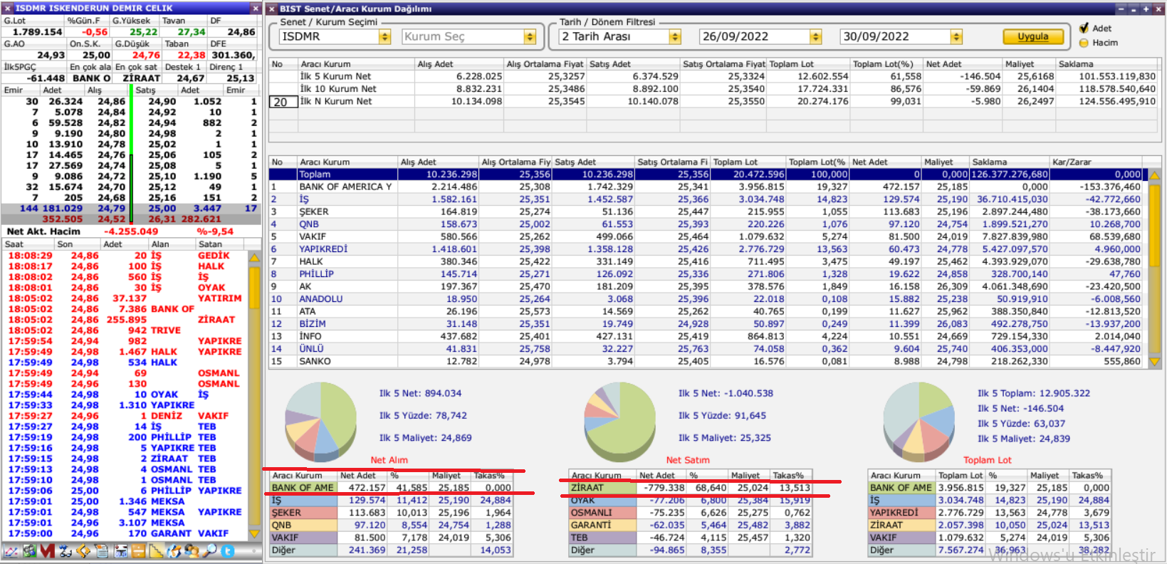
Task: Open the two-people users icon
Action: [x=192, y=550]
